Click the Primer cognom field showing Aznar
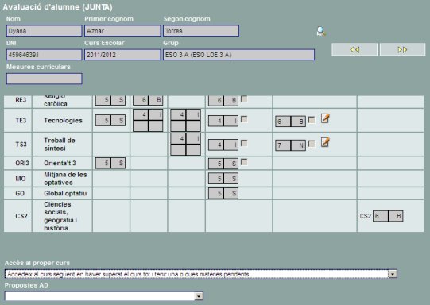Image resolution: width=430 pixels, height=305 pixels. click(122, 31)
